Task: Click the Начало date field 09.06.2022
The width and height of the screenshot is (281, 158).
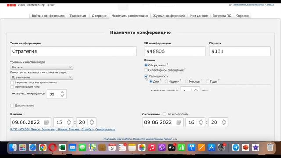Action: point(31,122)
